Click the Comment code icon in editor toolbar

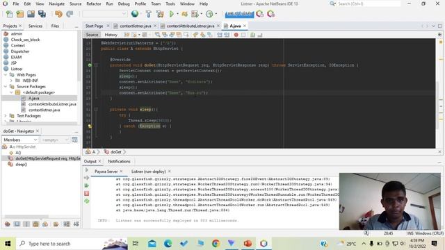pos(252,35)
